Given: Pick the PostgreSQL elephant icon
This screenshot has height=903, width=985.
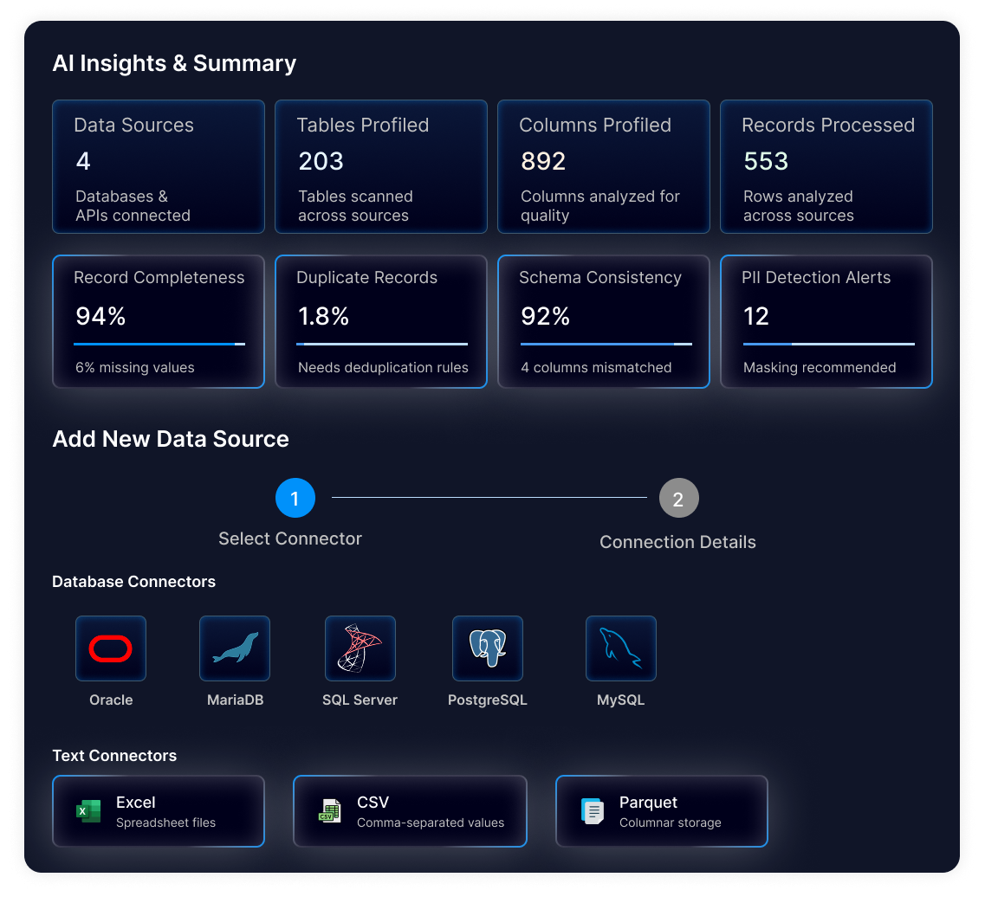Looking at the screenshot, I should pos(488,648).
